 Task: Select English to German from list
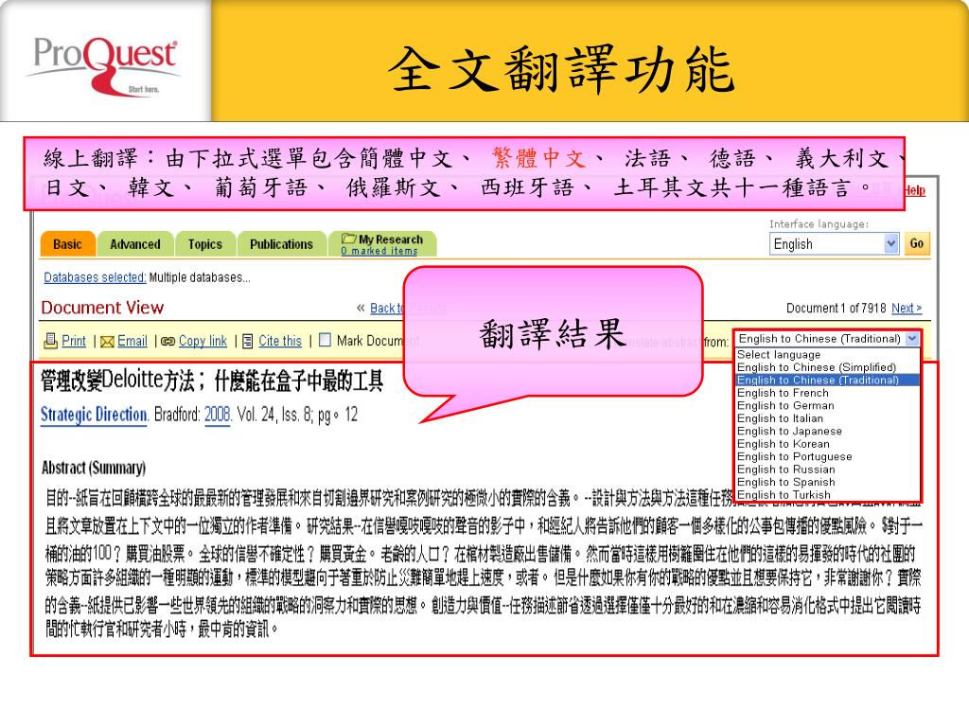point(785,405)
